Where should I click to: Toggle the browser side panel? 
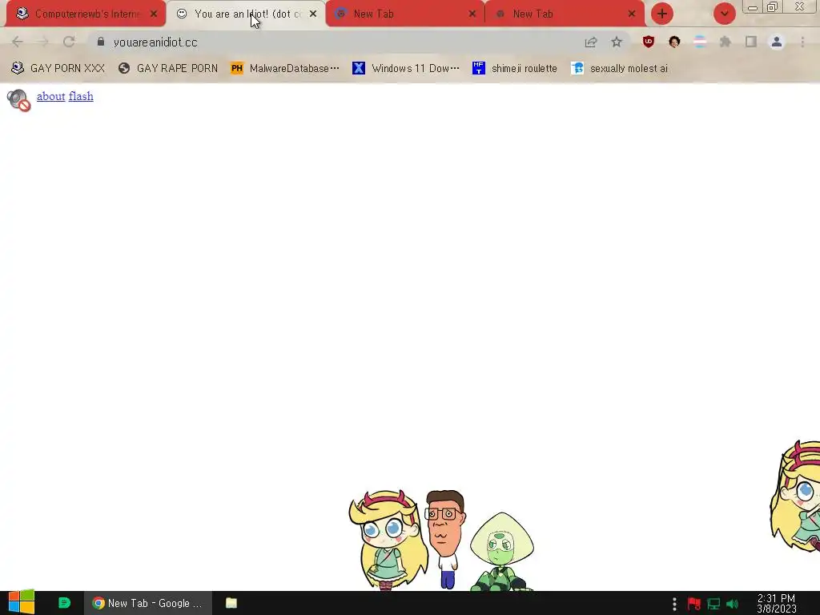point(751,42)
